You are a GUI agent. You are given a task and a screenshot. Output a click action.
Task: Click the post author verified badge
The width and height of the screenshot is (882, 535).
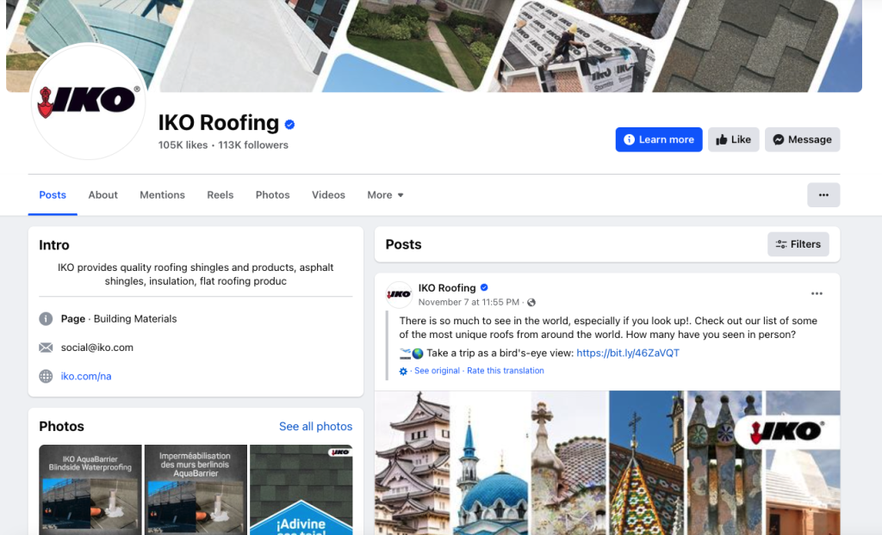[x=484, y=288]
